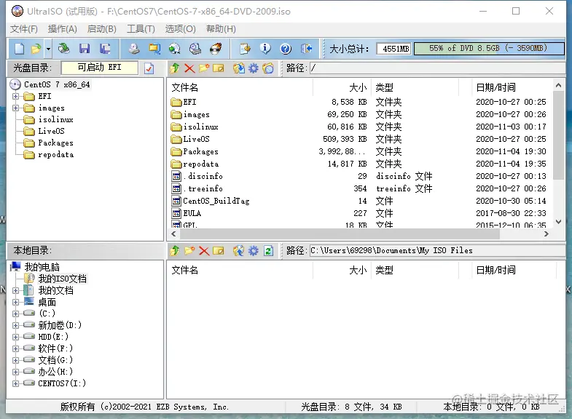The width and height of the screenshot is (572, 419).
Task: Click the Compress ISO drive icon
Action: [x=195, y=49]
